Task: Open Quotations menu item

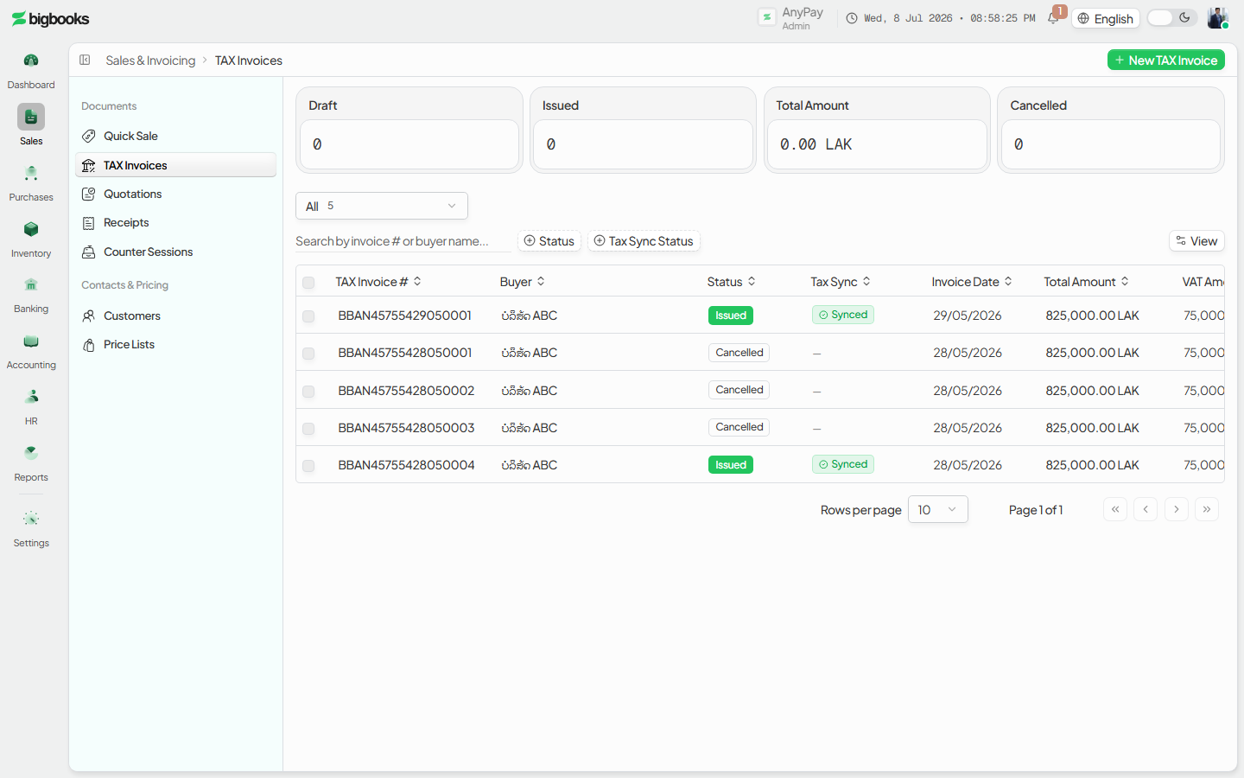Action: point(176,194)
